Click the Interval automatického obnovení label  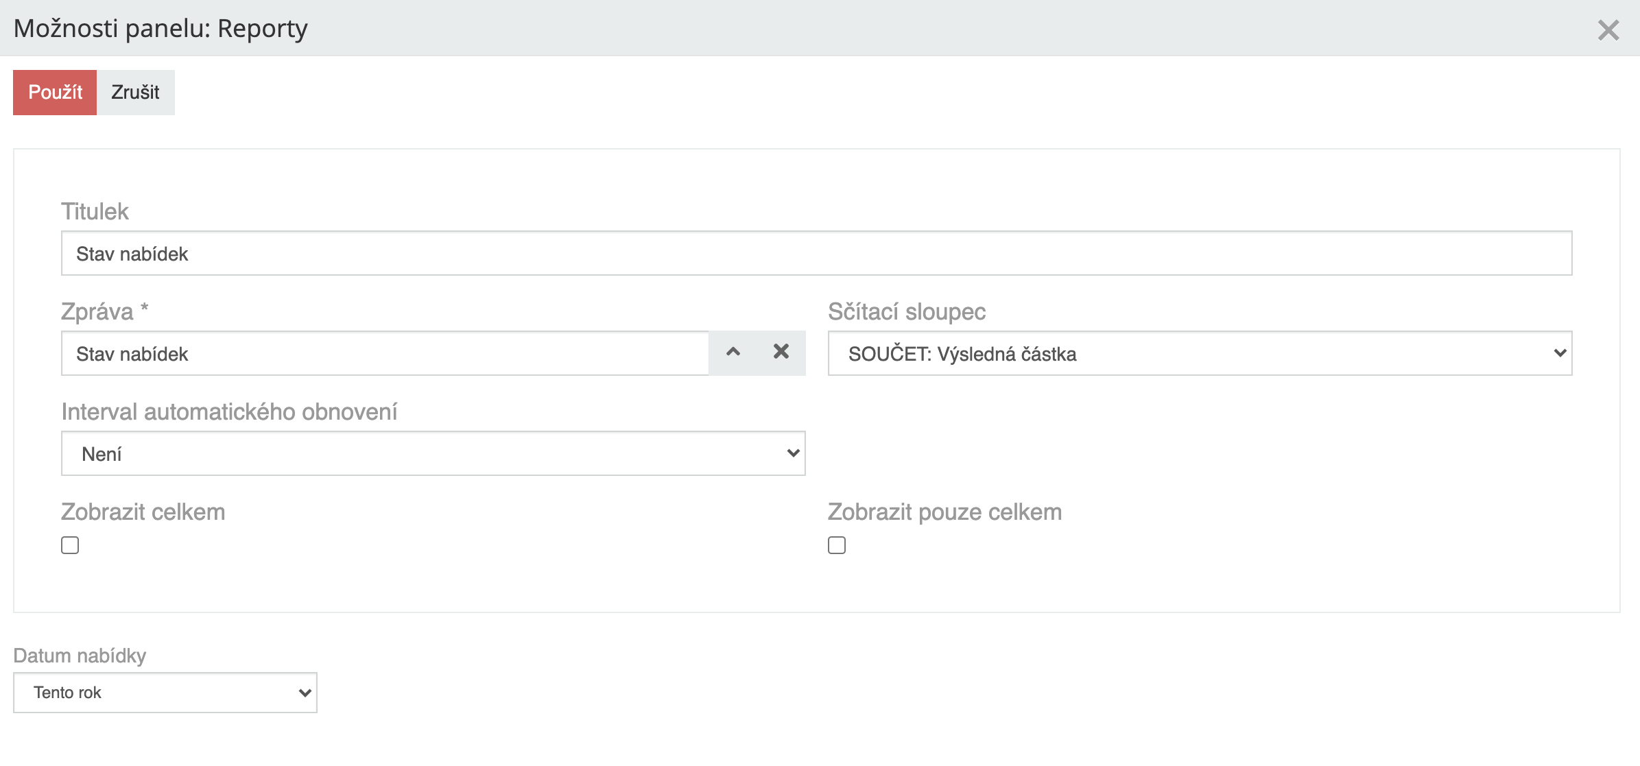pos(229,412)
